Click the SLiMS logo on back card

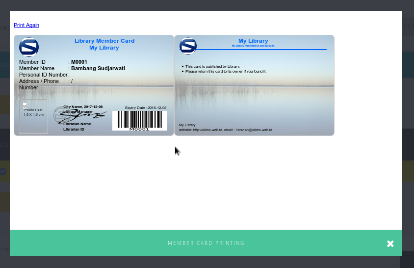(188, 46)
